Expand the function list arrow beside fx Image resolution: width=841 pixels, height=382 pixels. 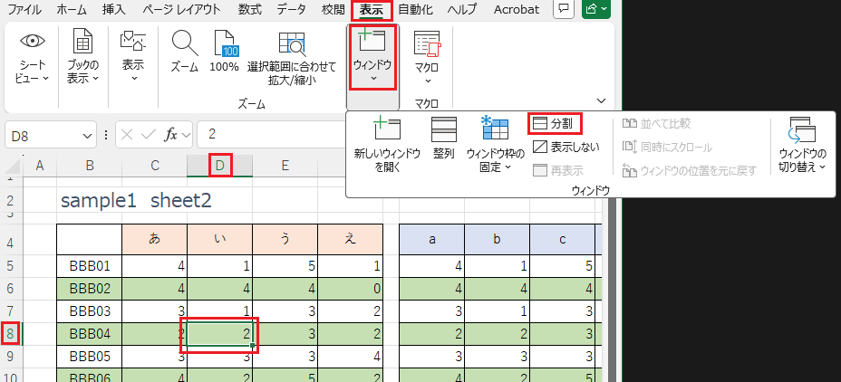[187, 136]
